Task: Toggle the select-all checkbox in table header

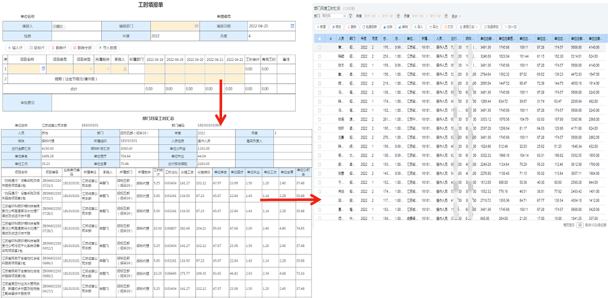Action: (320, 38)
